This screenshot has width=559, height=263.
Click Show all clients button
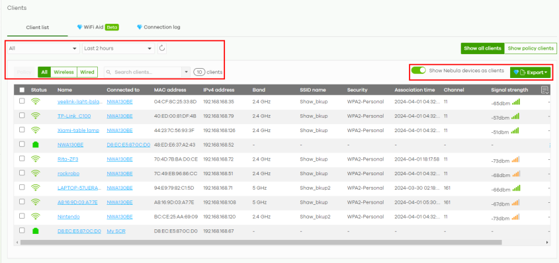tap(483, 48)
